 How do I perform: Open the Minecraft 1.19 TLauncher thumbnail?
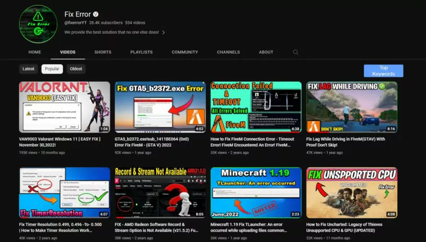256,193
